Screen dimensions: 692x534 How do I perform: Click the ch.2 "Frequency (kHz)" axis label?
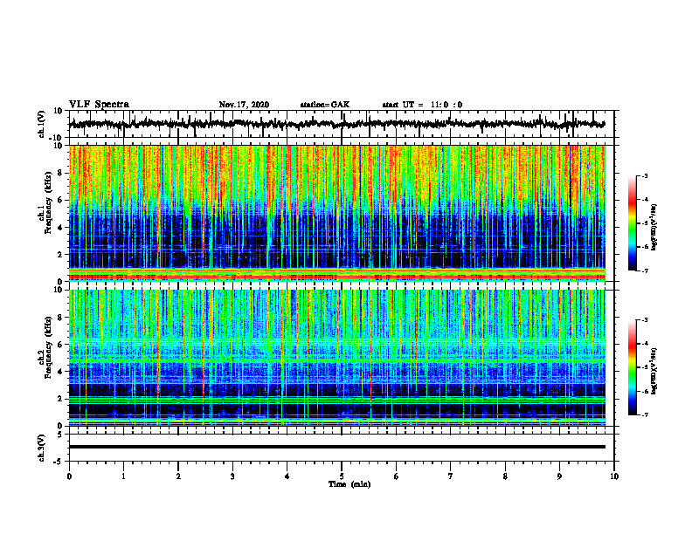(x=48, y=348)
